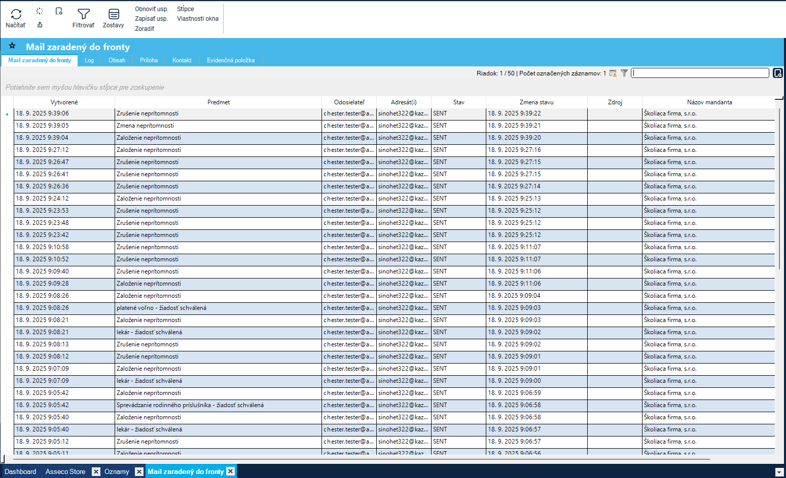The image size is (786, 478).
Task: Click the small grey filter icon by search box
Action: coord(624,73)
